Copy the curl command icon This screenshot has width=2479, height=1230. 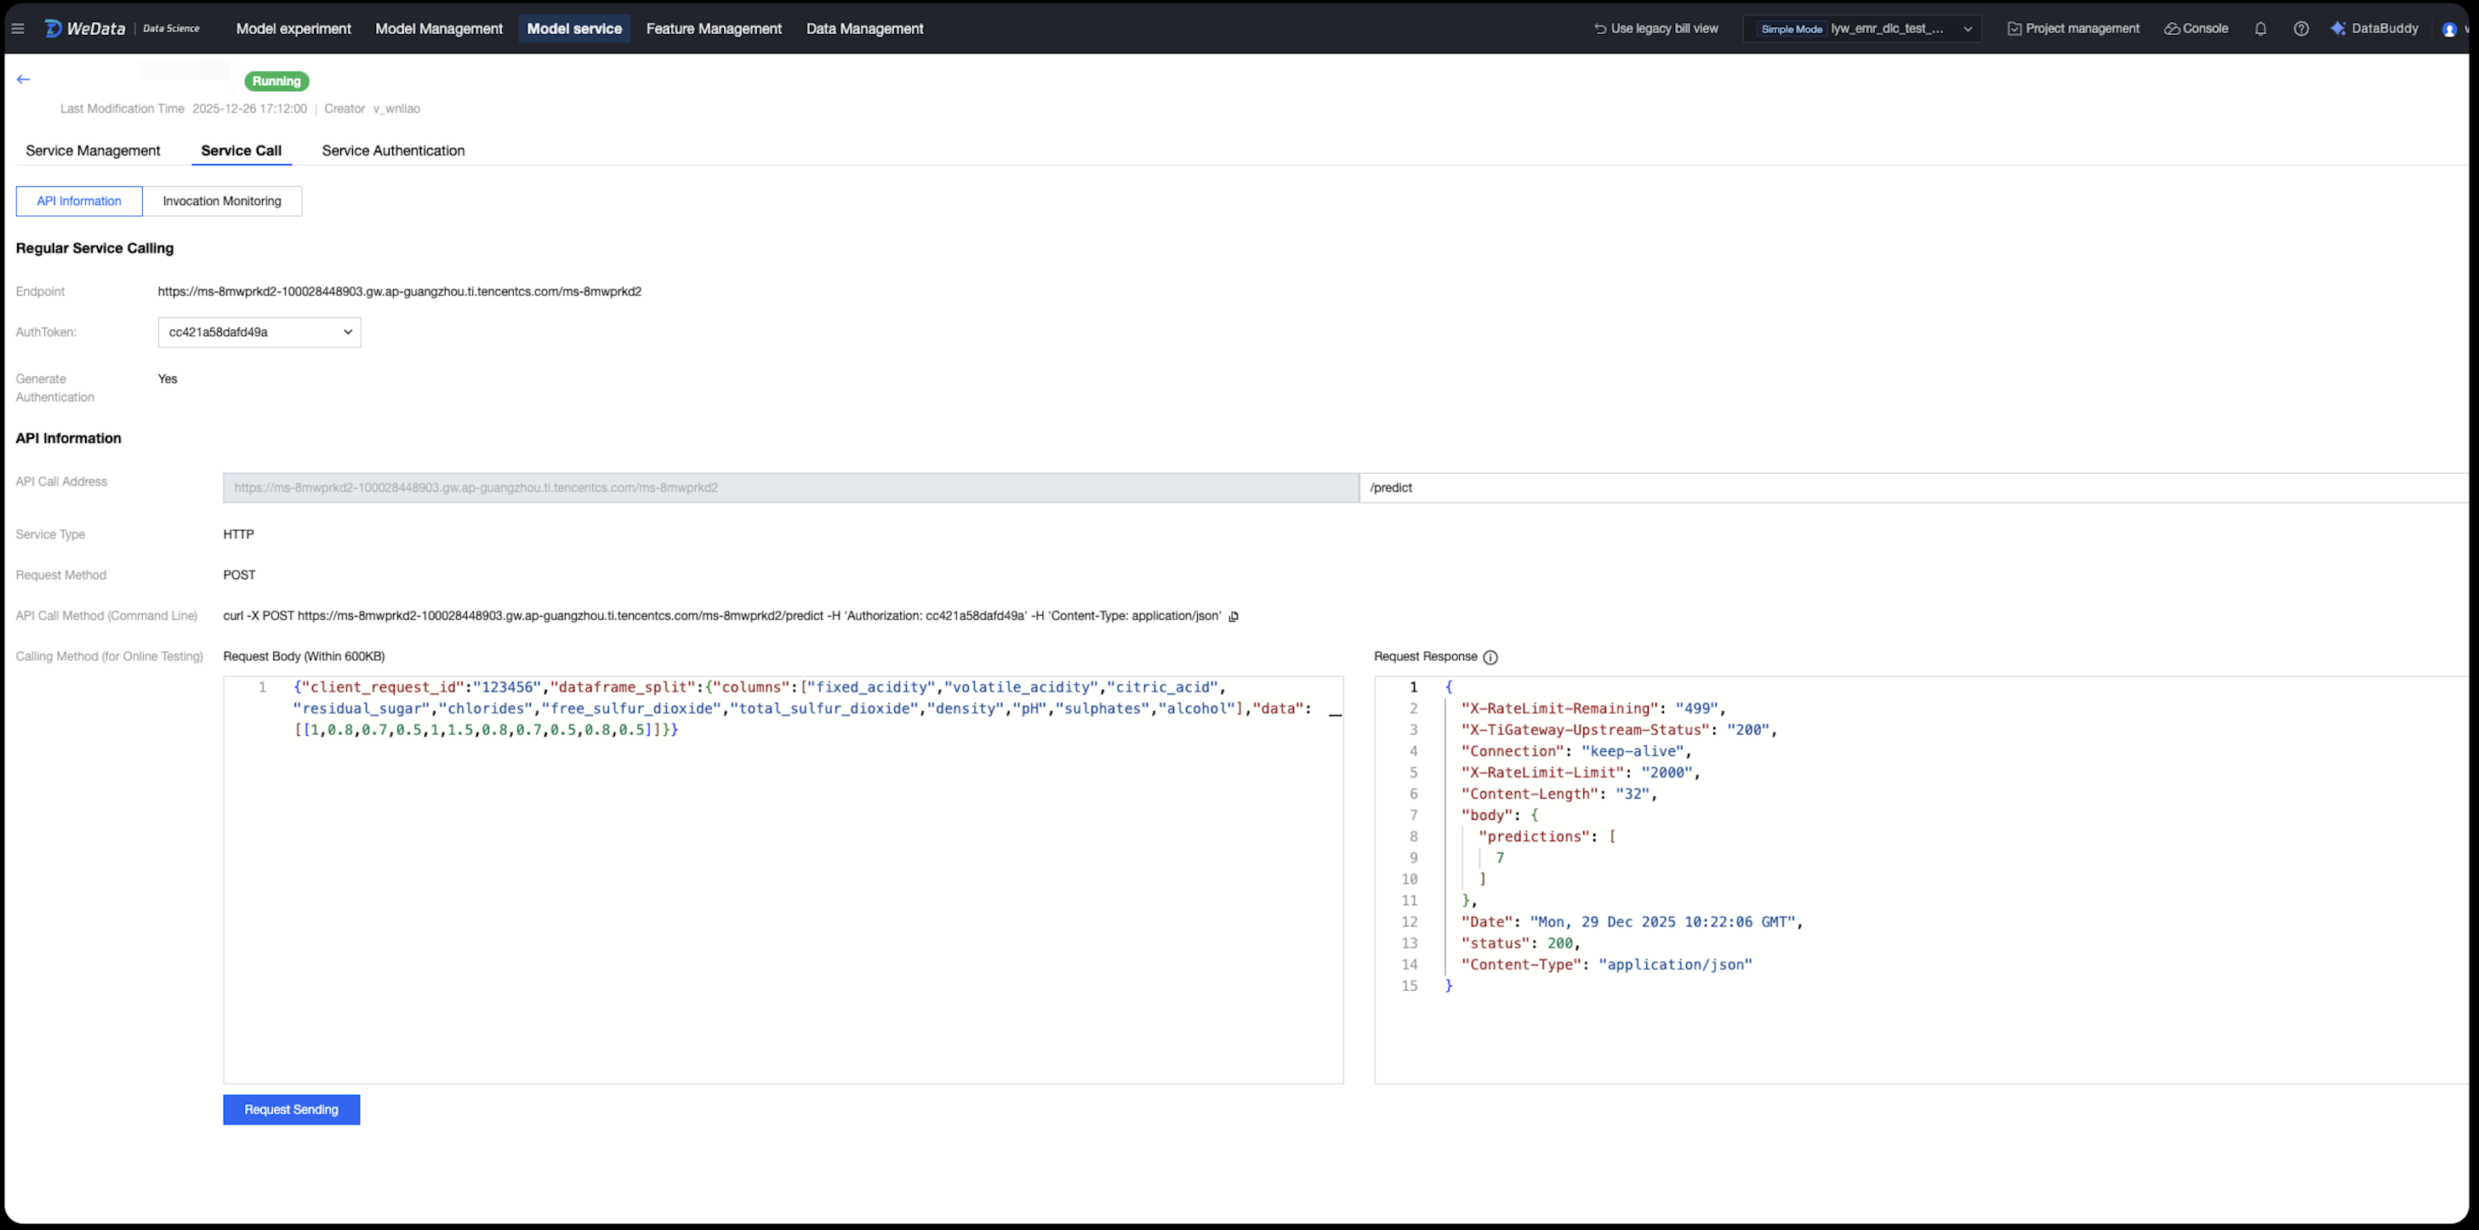[x=1234, y=617]
